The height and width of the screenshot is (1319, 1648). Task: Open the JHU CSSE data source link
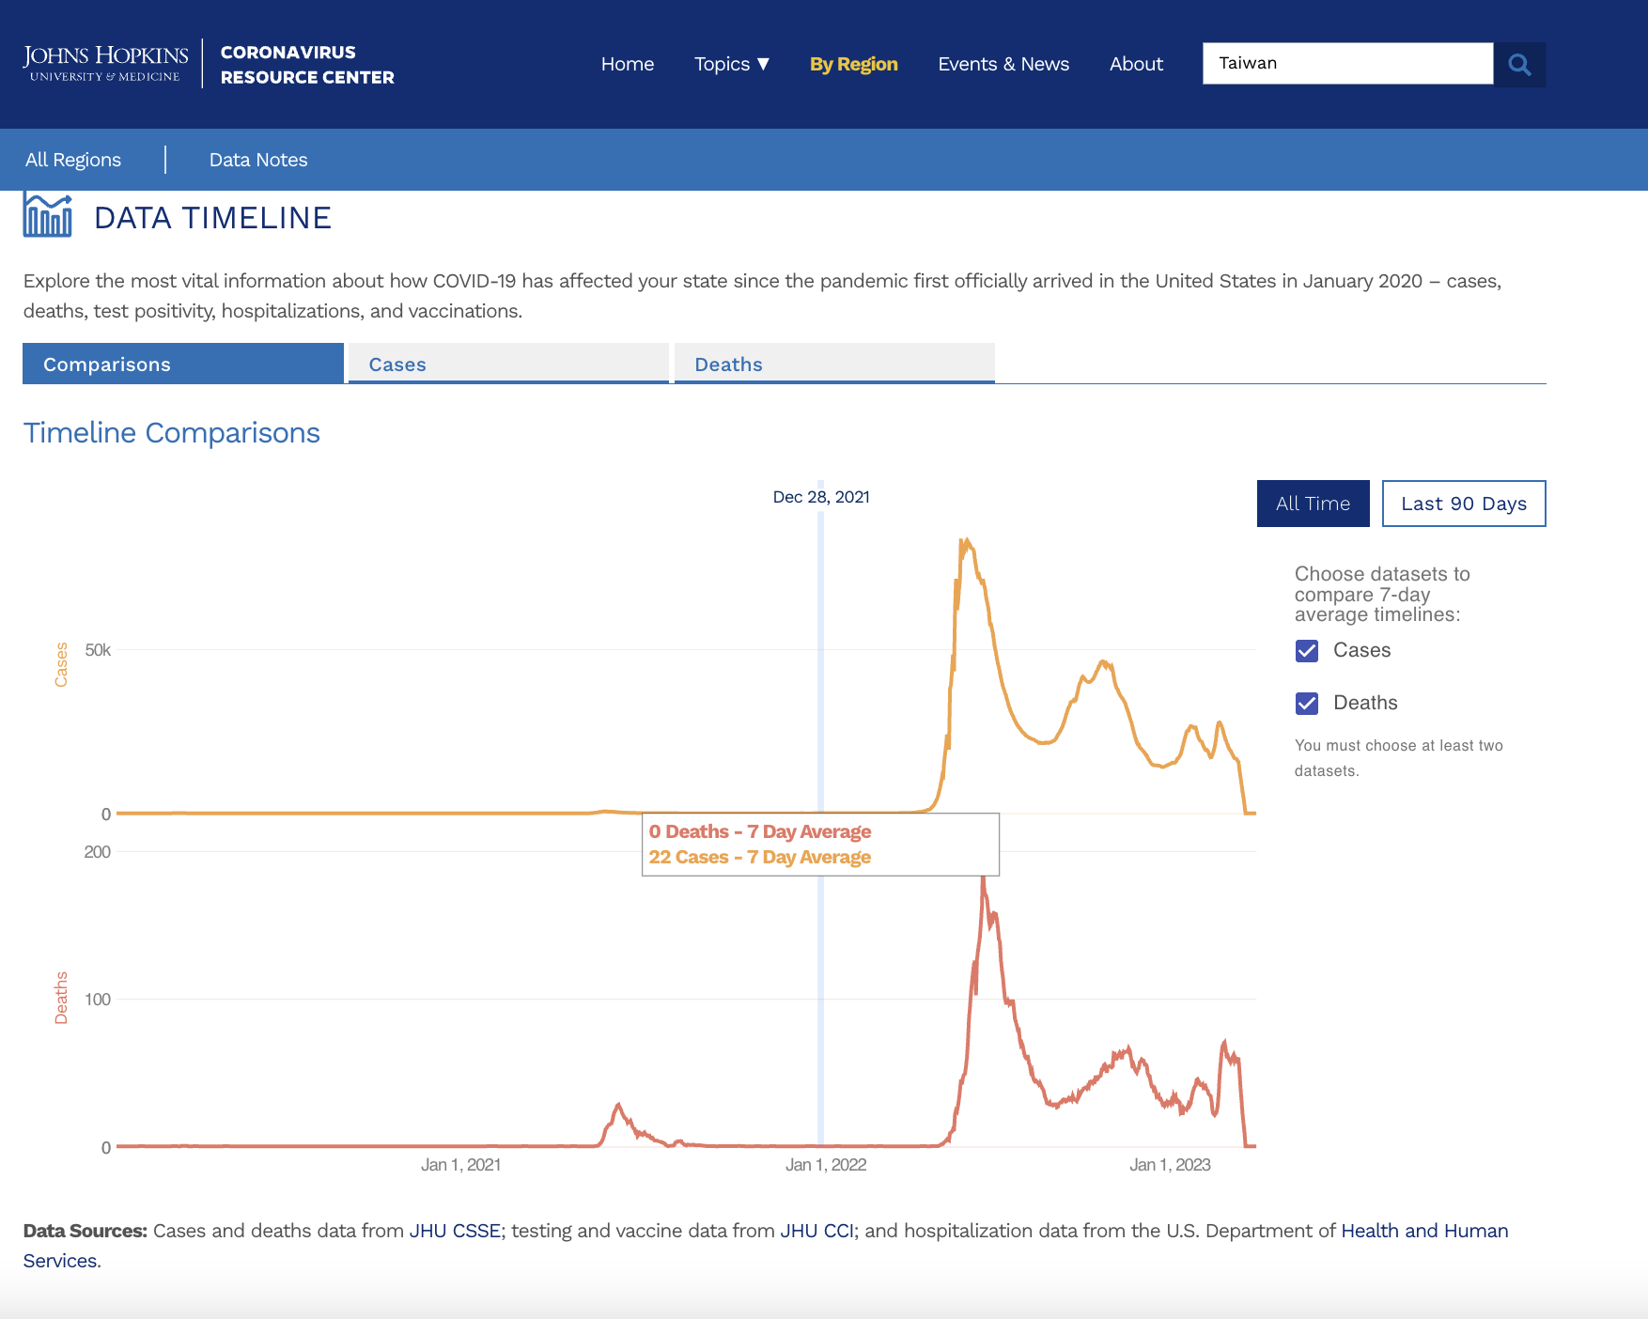coord(455,1231)
